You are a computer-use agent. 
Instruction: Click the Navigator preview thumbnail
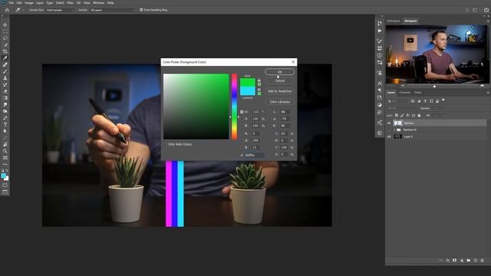coord(437,54)
